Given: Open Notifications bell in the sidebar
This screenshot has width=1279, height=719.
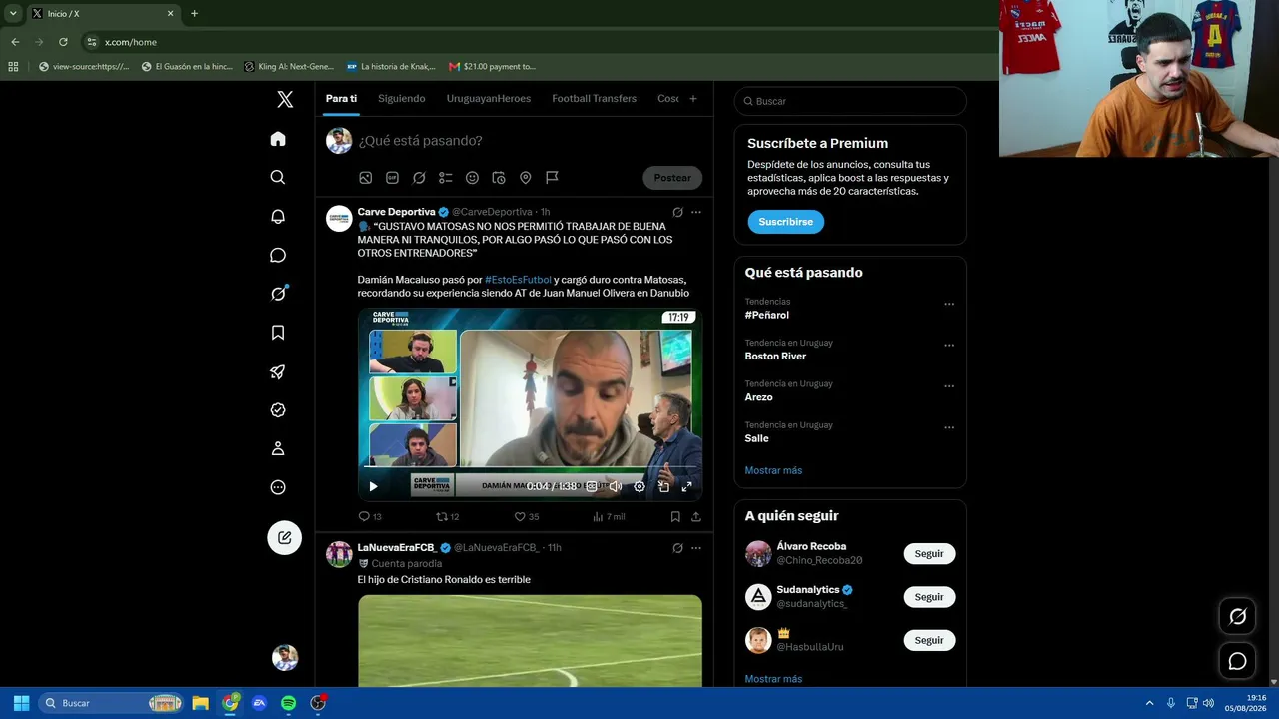Looking at the screenshot, I should click(278, 216).
